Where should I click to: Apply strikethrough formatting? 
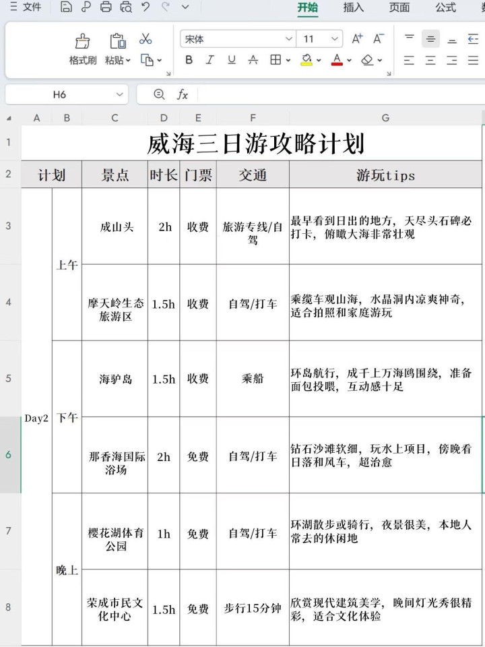[253, 60]
